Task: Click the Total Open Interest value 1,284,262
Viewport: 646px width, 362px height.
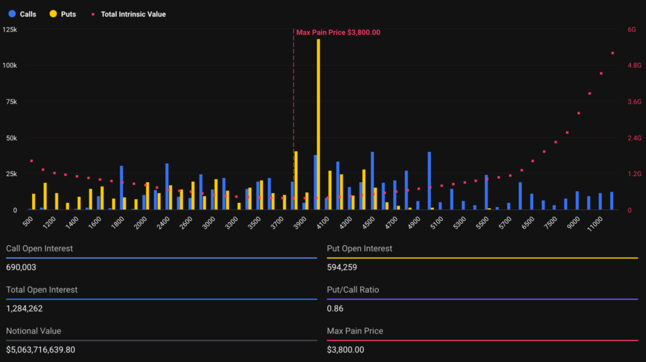Action: point(25,308)
